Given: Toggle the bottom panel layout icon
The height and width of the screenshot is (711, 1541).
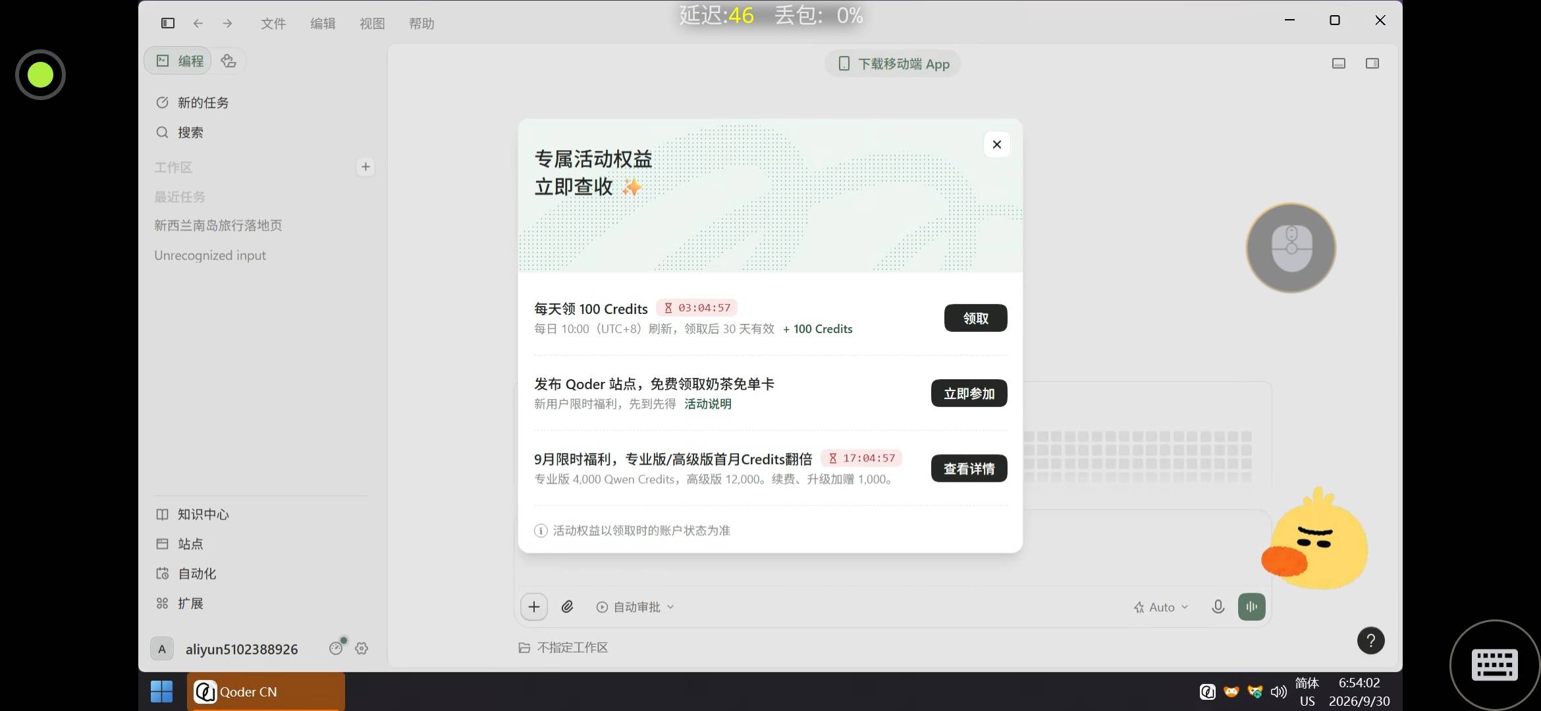Looking at the screenshot, I should 1339,63.
